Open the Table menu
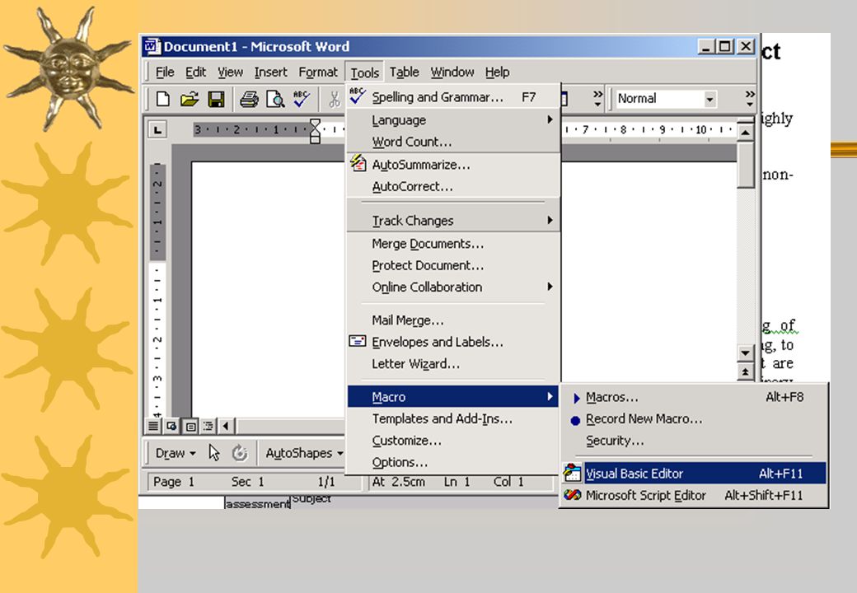Viewport: 857px width, 593px height. 404,72
